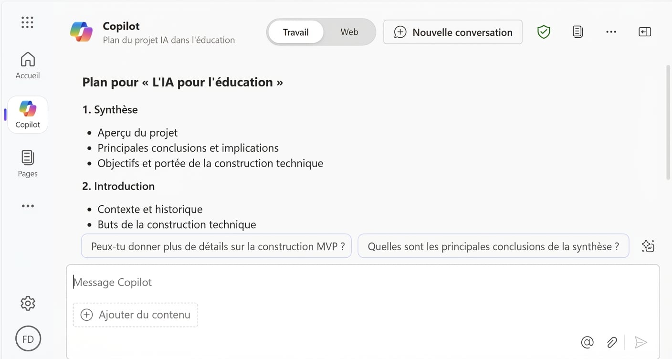The image size is (672, 359).
Task: Open the prompt suggestions book icon
Action: [648, 246]
